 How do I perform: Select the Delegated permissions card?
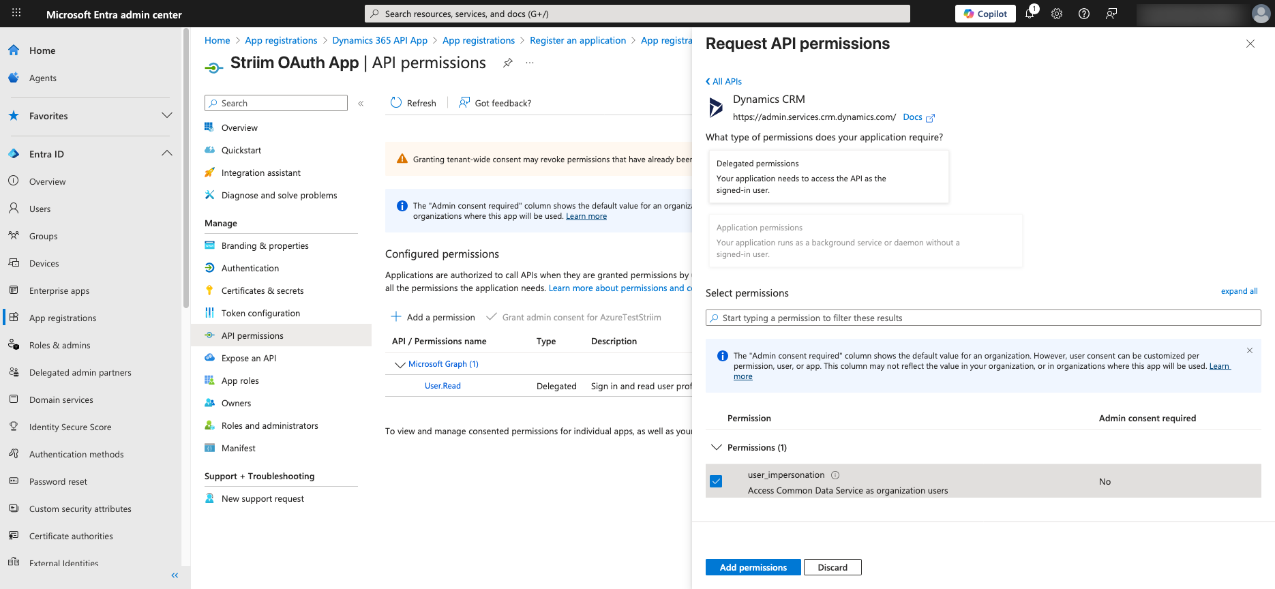tap(828, 177)
